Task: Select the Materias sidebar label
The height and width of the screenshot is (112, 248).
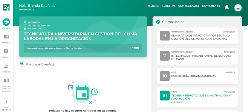Action: [x=6, y=43]
